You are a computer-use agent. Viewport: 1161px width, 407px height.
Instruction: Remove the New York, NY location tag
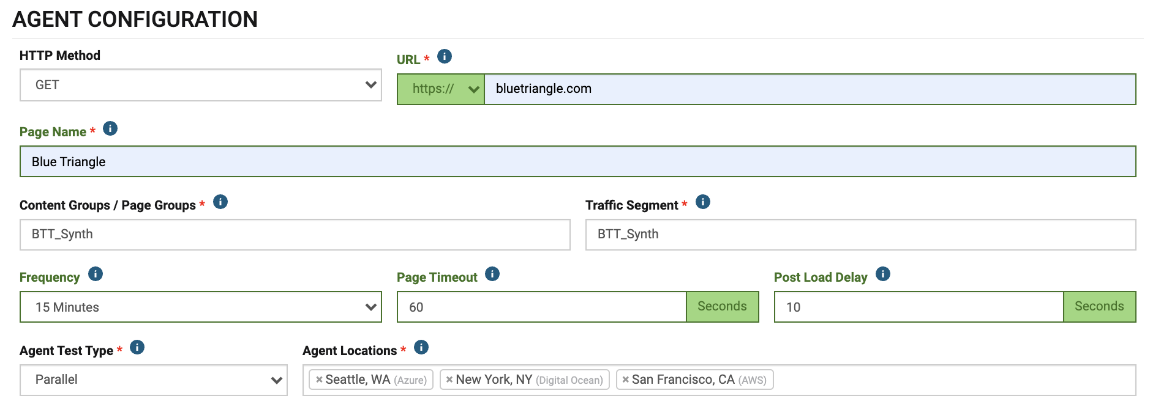click(x=449, y=380)
